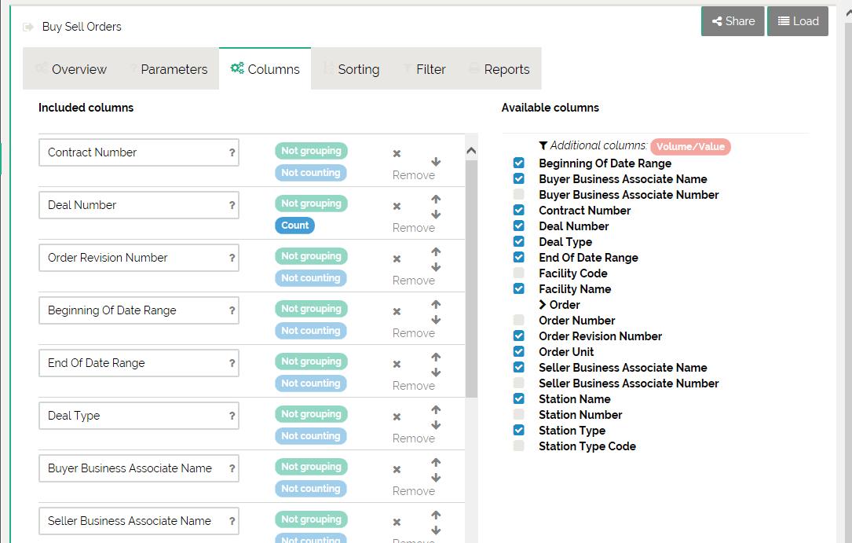Move Buyer Business Associate Name up

coord(436,463)
